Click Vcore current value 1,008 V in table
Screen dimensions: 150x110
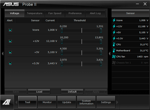[52, 30]
